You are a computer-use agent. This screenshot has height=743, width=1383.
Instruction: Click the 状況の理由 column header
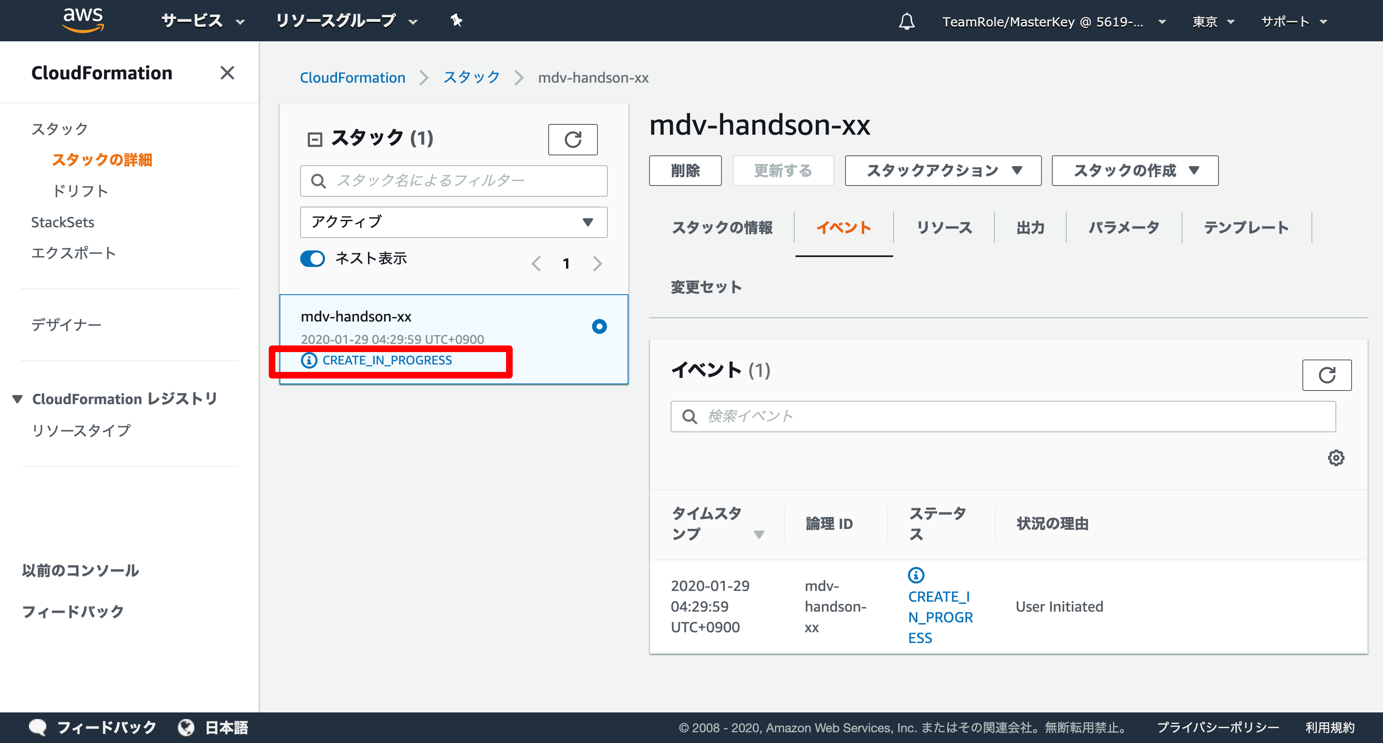tap(1052, 524)
